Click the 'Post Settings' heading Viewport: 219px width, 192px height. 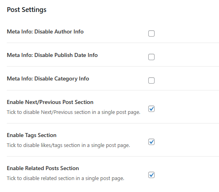point(27,10)
